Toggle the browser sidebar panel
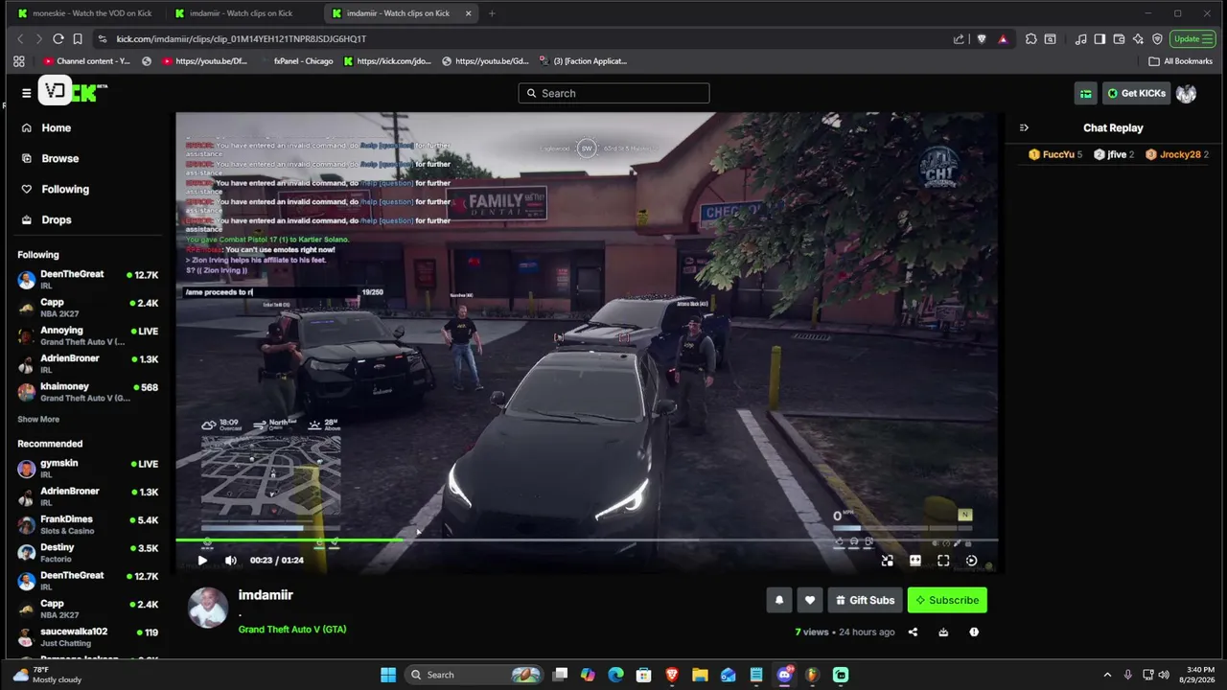1227x690 pixels. [1100, 39]
